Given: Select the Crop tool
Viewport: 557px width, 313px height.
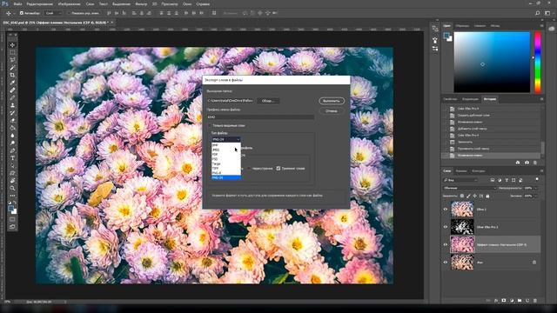Looking at the screenshot, I should [12, 75].
